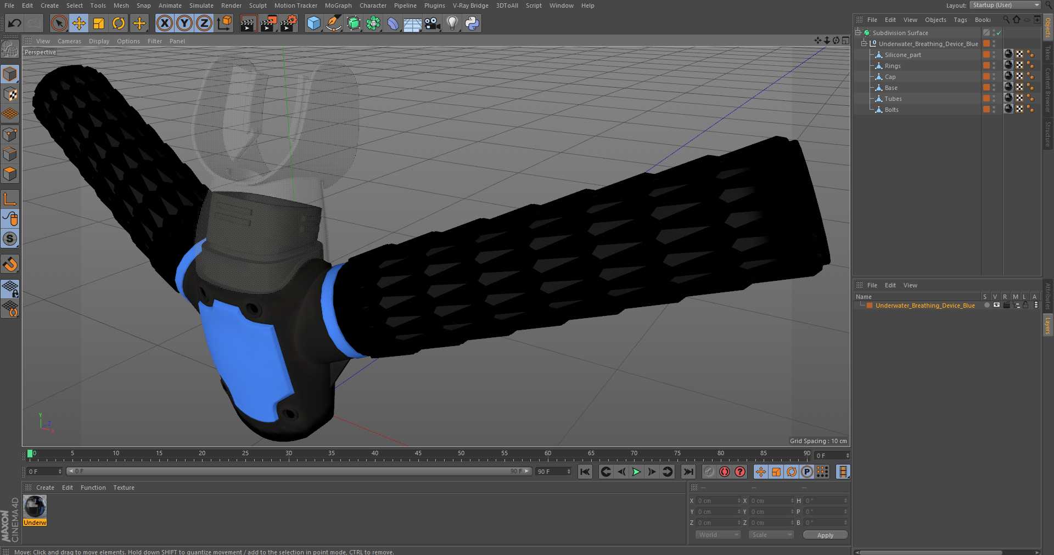Go to end of animation
Image resolution: width=1054 pixels, height=555 pixels.
coord(688,472)
